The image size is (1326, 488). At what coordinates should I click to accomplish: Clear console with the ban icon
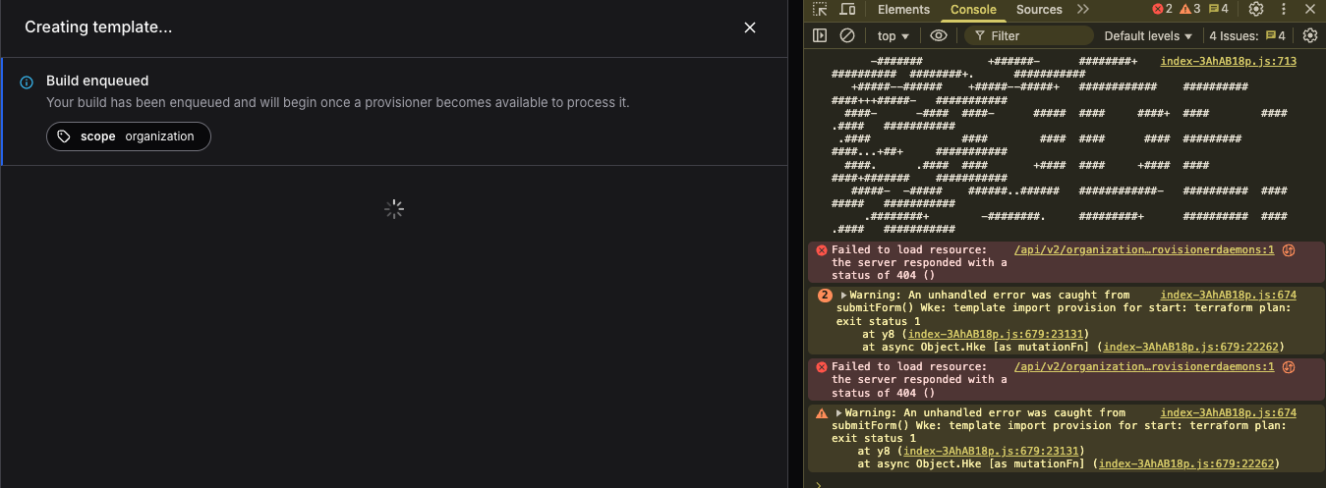(x=847, y=35)
